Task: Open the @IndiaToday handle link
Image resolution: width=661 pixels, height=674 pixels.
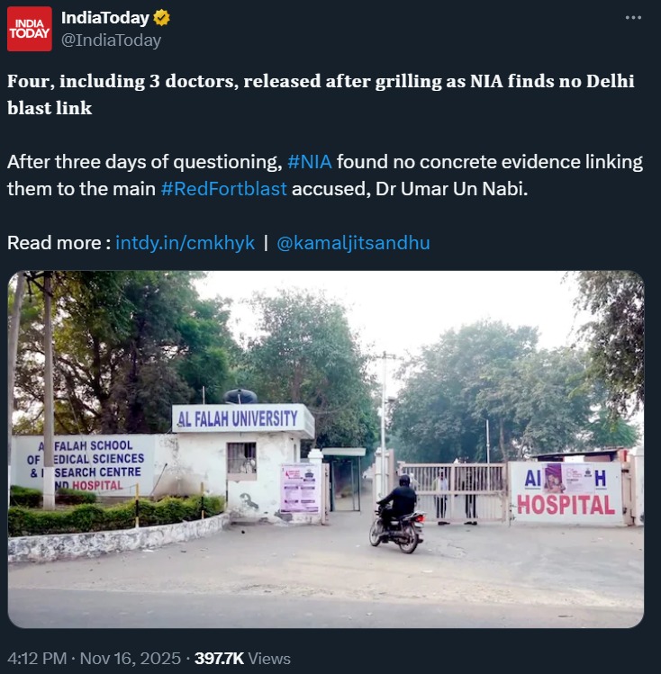Action: coord(111,40)
